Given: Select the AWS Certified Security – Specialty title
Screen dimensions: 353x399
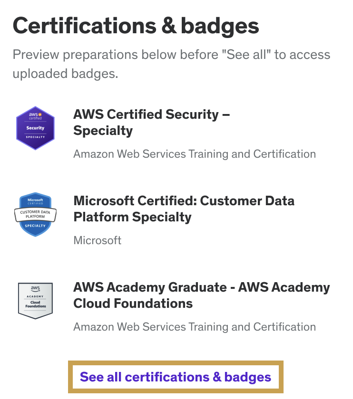Looking at the screenshot, I should pos(151,122).
